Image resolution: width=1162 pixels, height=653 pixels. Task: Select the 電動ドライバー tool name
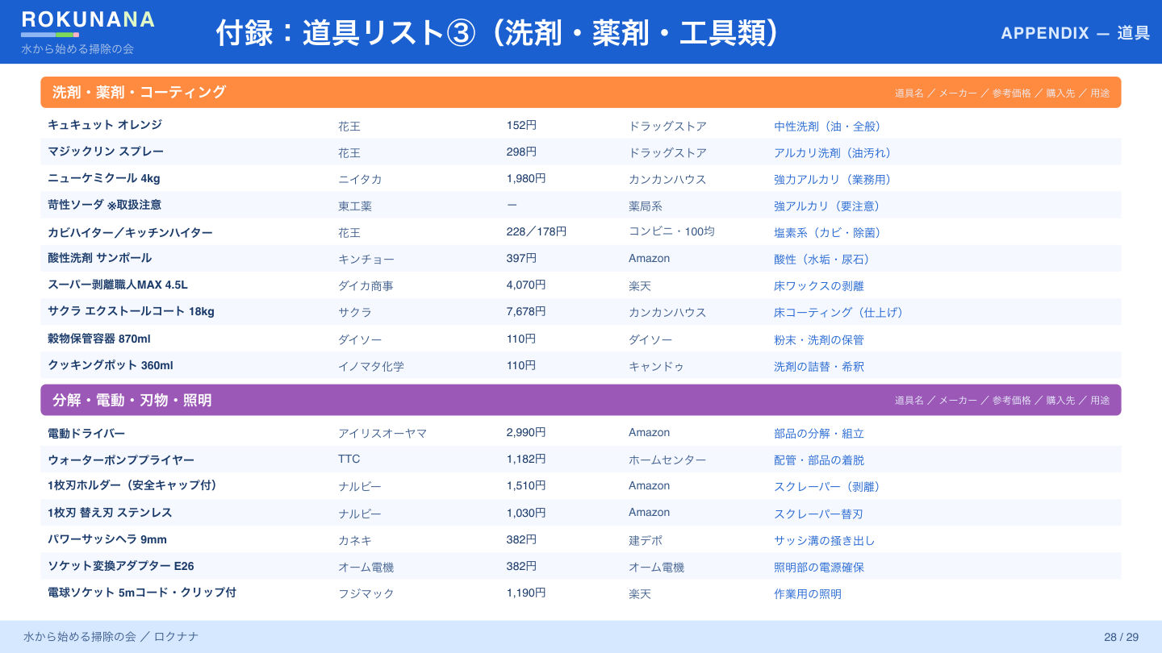coord(86,433)
